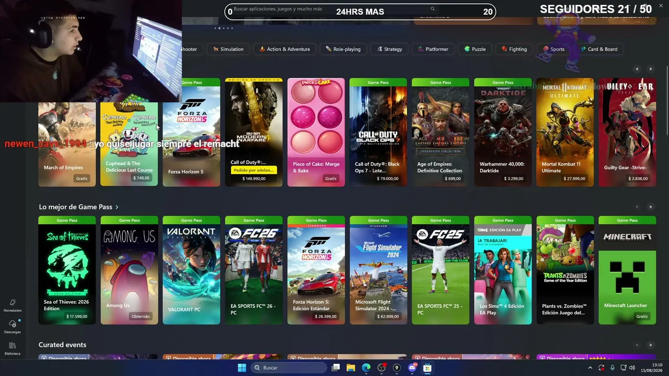Show next Curated events items
This screenshot has width=669, height=376.
coord(651,345)
